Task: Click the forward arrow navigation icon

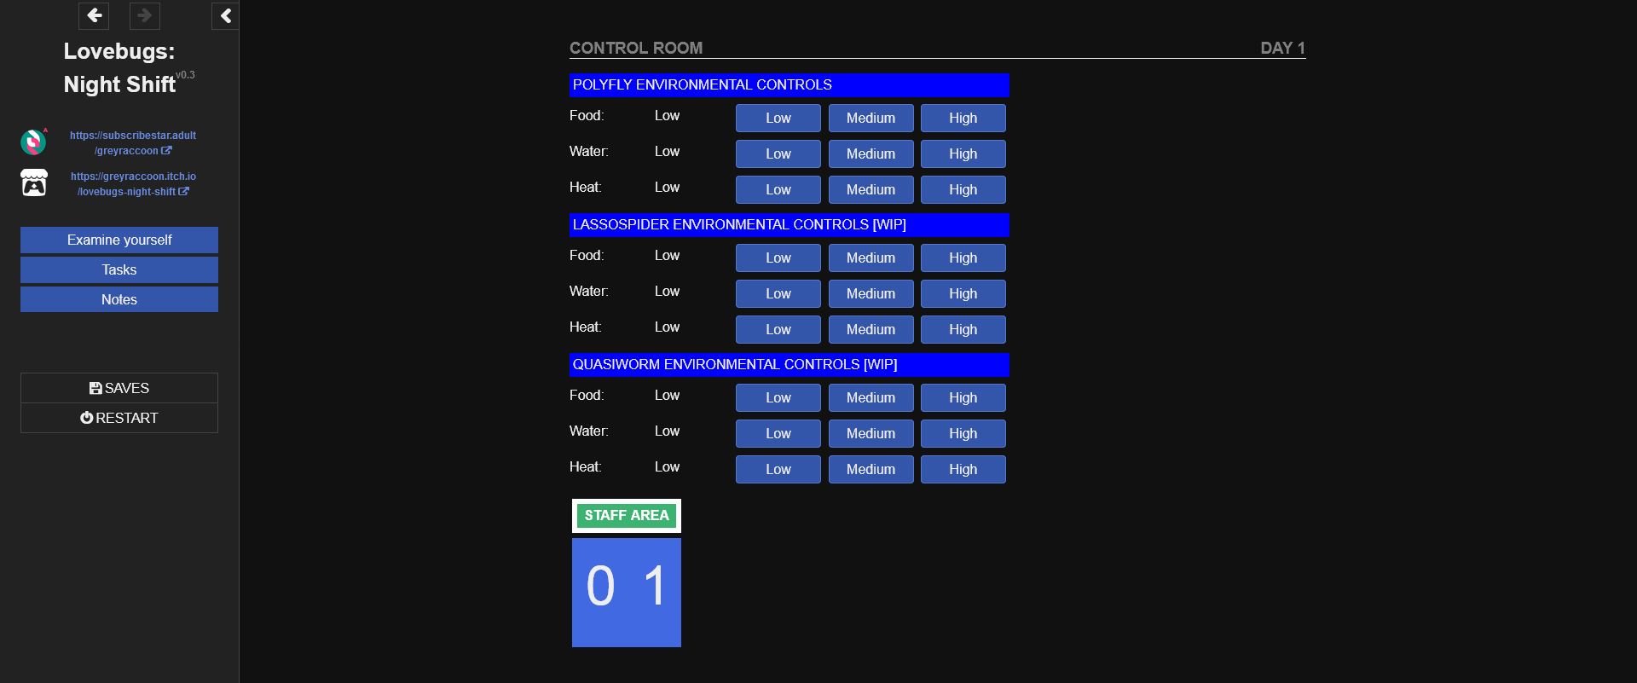Action: tap(144, 15)
